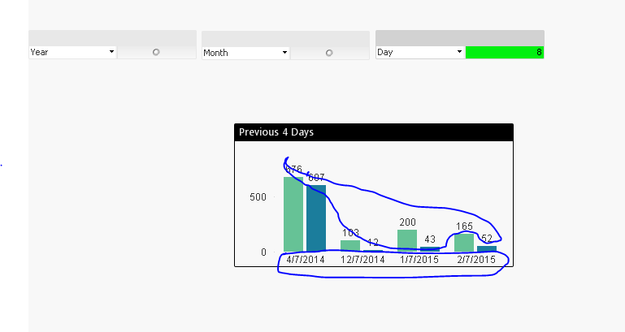Select the green bar for 1/7/2015

coord(407,240)
